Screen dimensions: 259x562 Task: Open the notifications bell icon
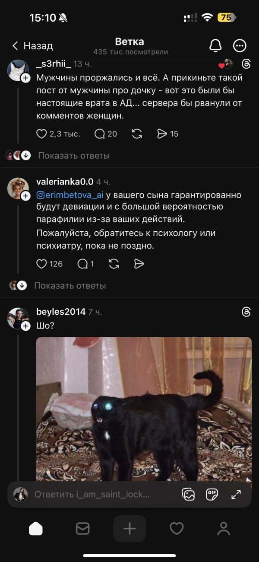click(215, 45)
